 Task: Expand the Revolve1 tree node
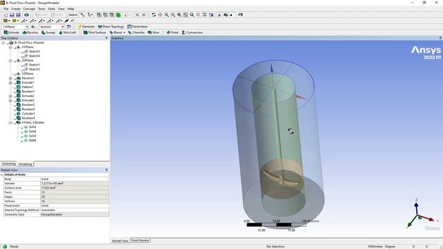pos(10,78)
